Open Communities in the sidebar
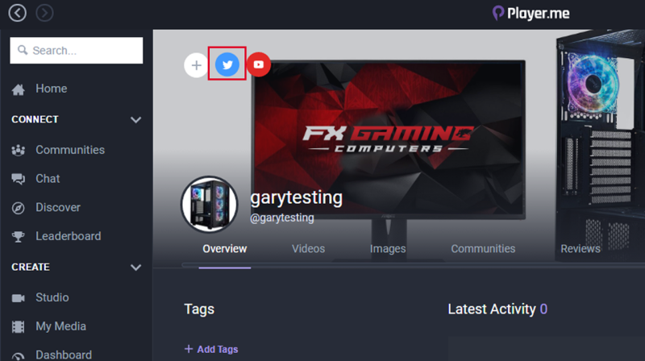645x361 pixels. click(70, 150)
